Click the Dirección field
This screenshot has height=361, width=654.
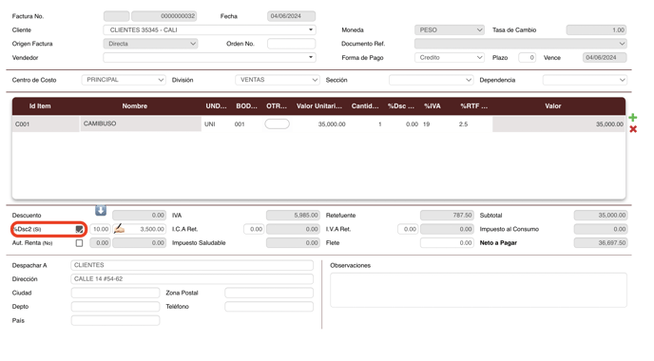tap(192, 279)
